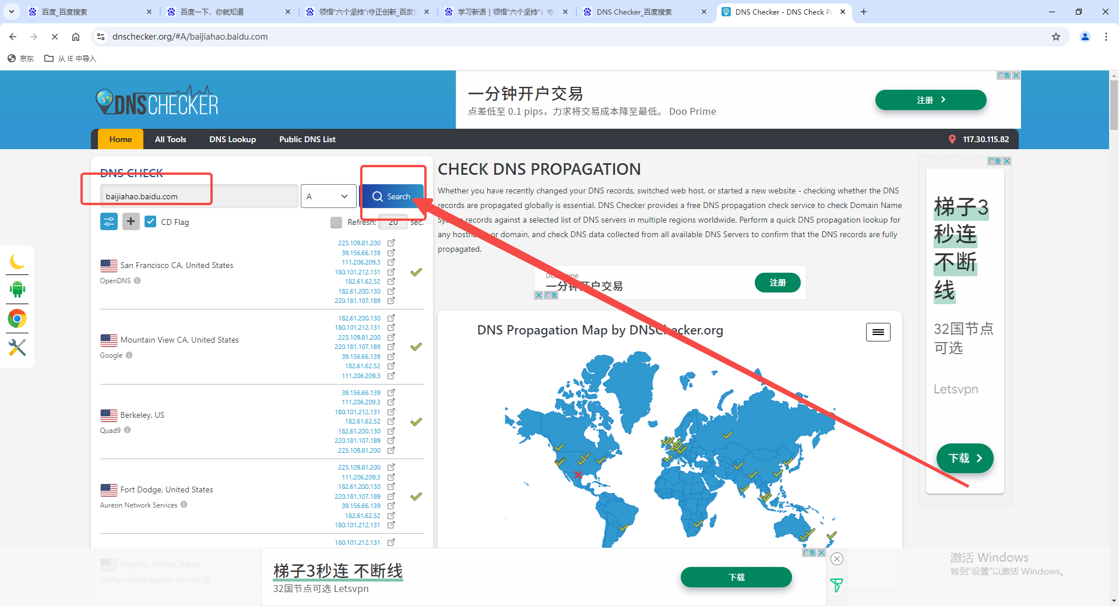1119x606 pixels.
Task: Select San Francisco IP 180.101.212.131
Action: click(x=357, y=272)
